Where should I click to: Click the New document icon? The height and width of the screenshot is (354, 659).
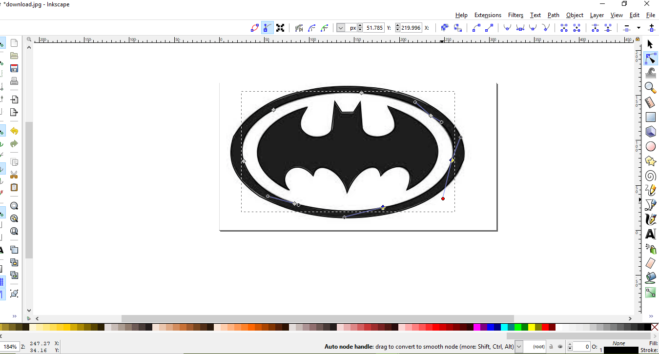pos(14,43)
